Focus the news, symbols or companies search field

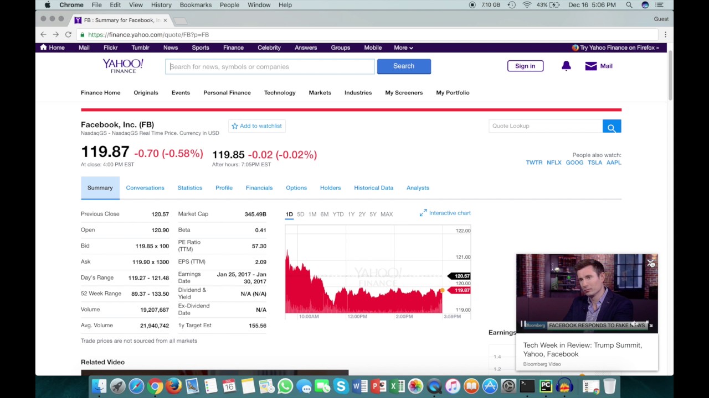coord(270,66)
